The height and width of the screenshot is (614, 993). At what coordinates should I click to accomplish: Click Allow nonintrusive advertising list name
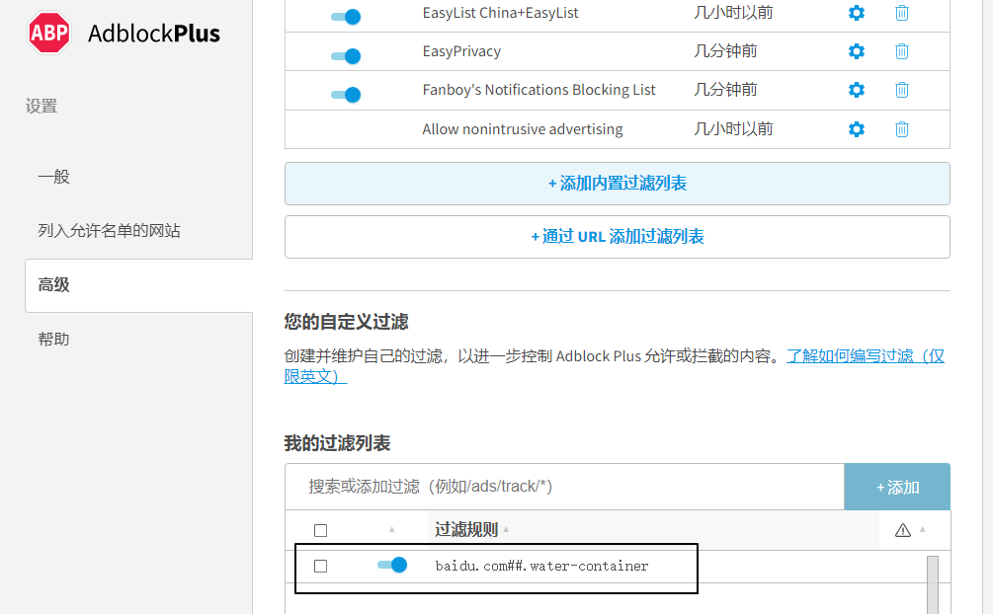click(x=523, y=129)
